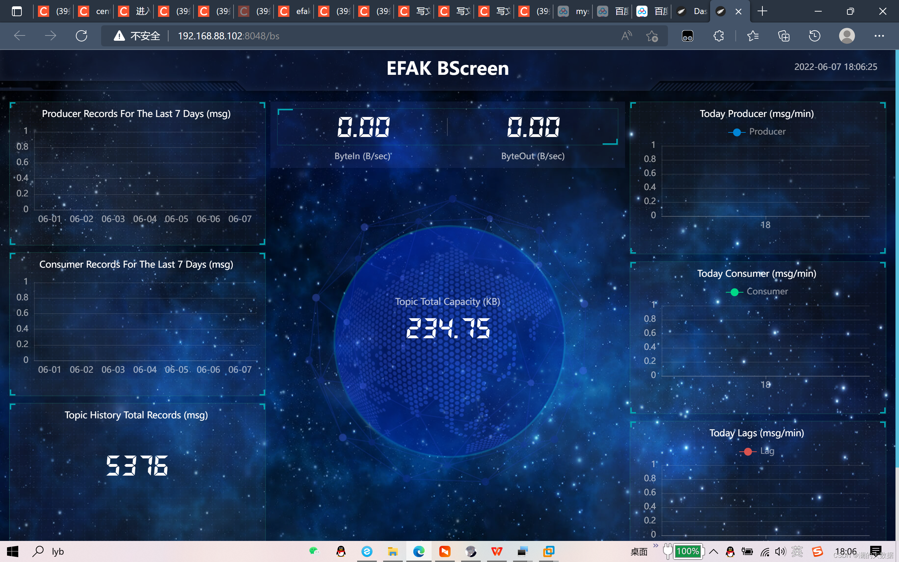Open a new browser tab

762,12
